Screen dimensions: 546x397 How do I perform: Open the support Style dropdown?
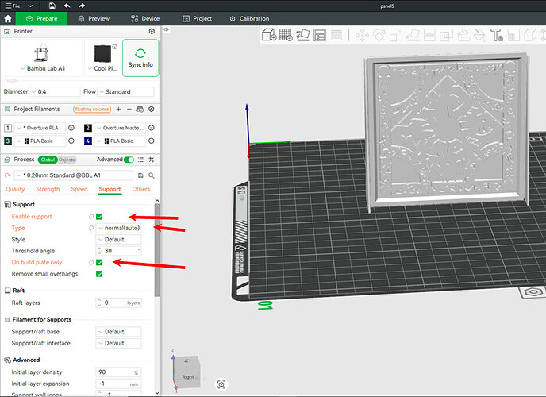(119, 240)
